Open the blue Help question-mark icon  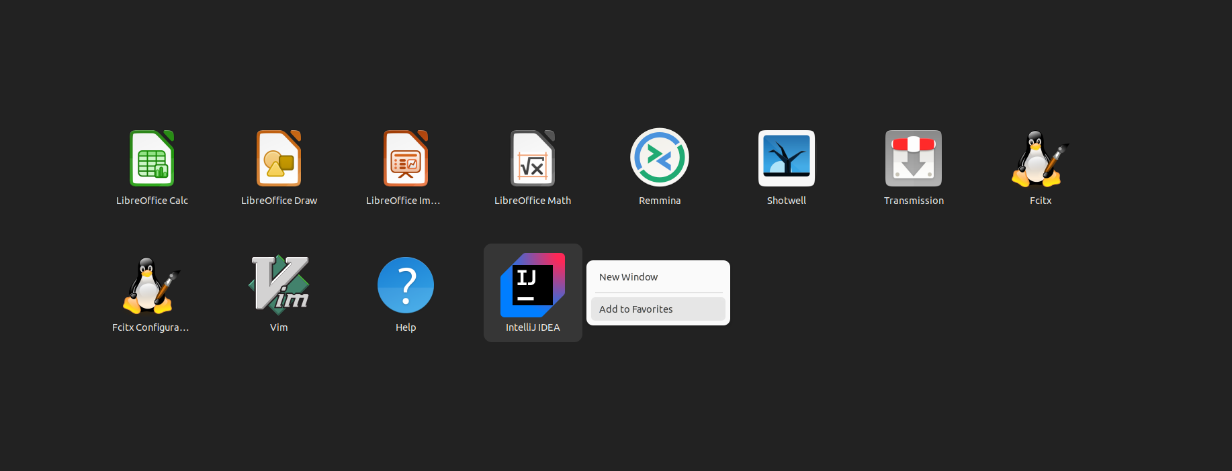(406, 285)
